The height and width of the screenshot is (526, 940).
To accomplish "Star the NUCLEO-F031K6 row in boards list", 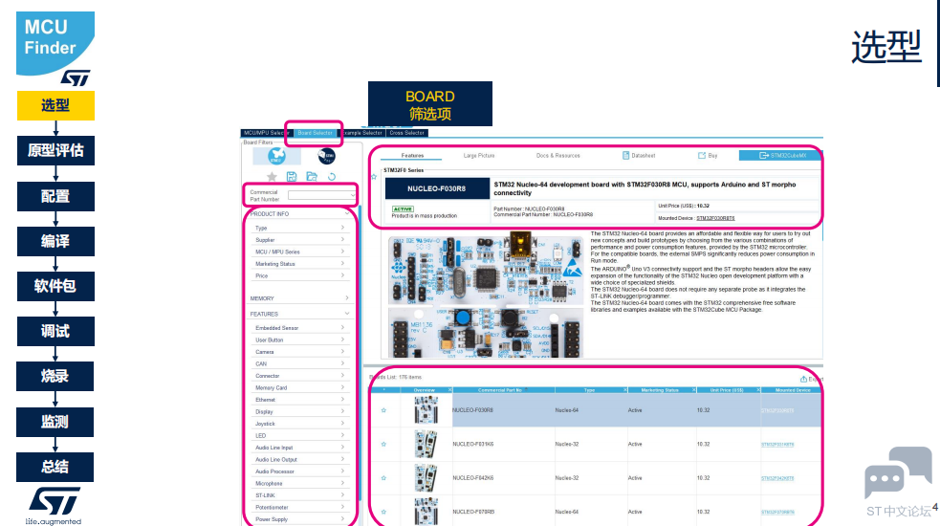I will [383, 445].
